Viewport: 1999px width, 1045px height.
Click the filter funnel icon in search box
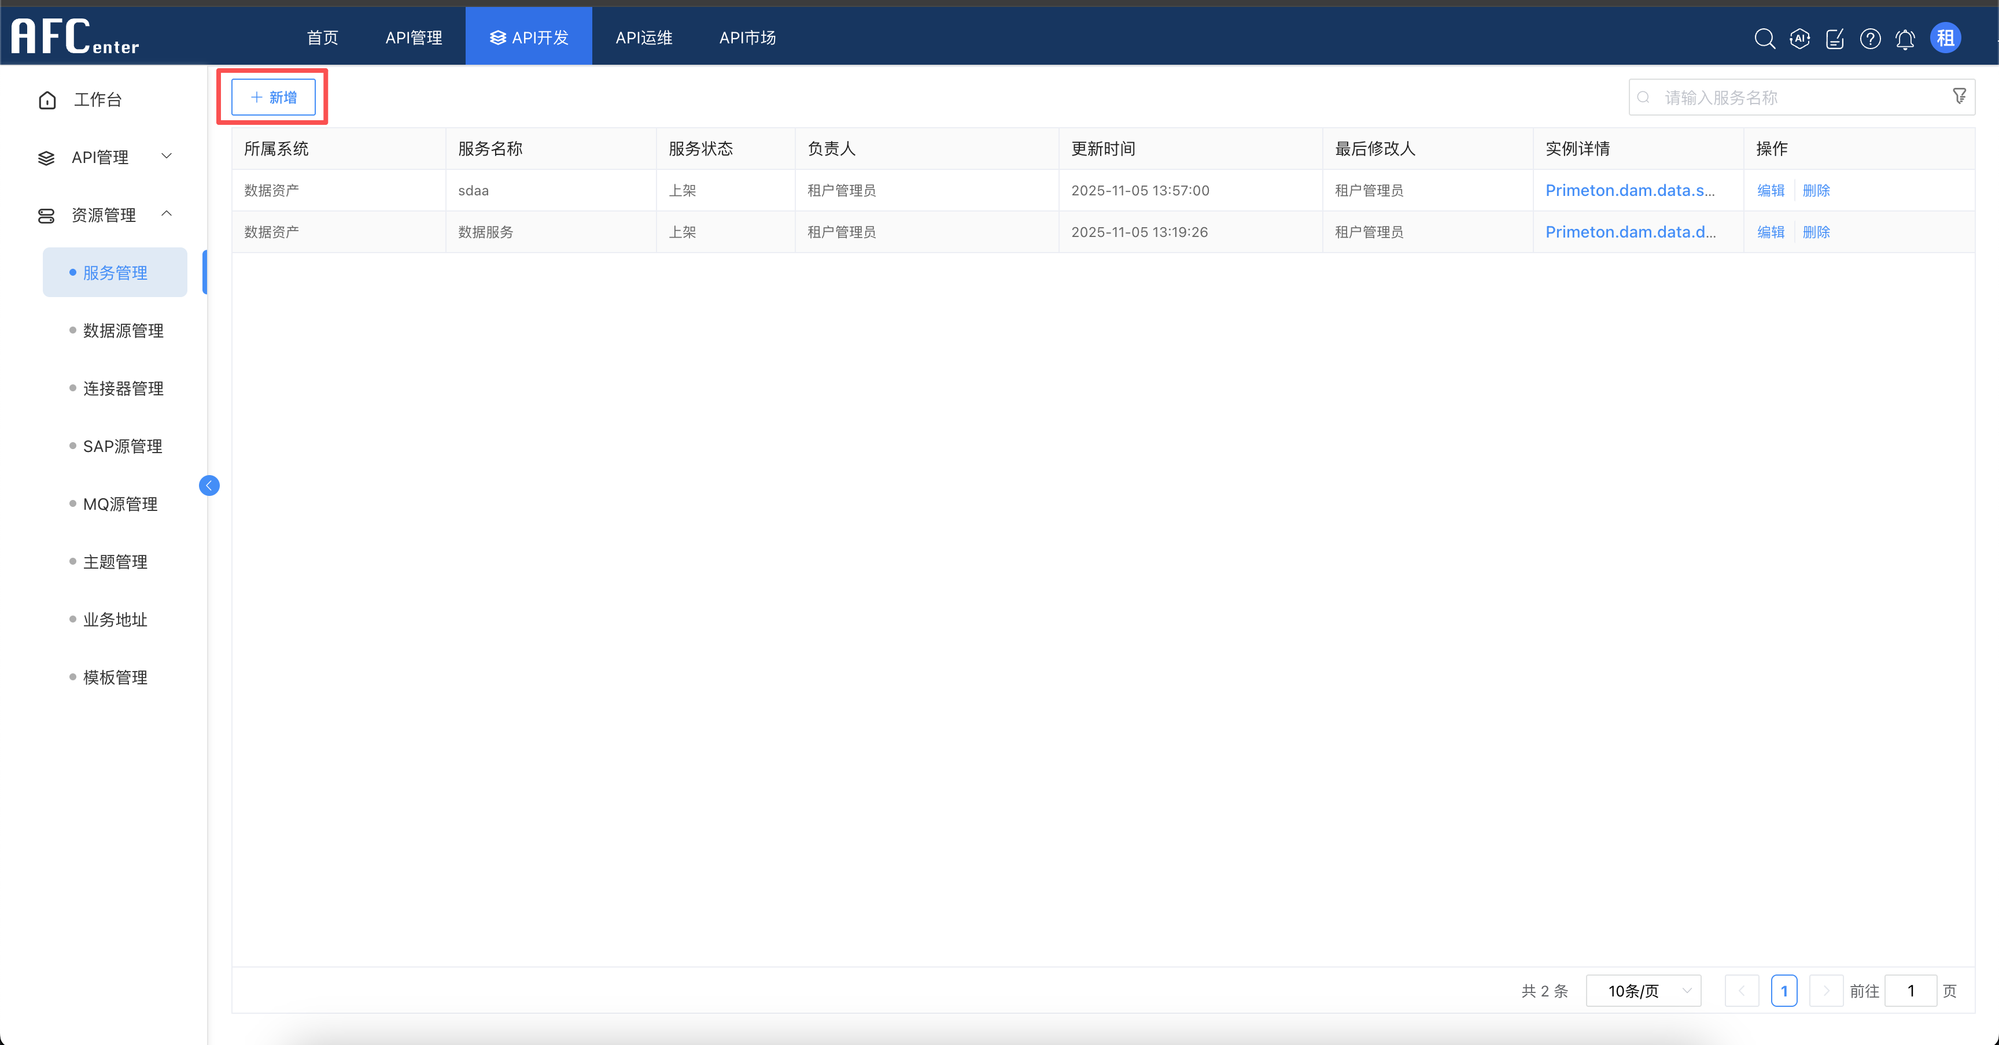(1959, 96)
